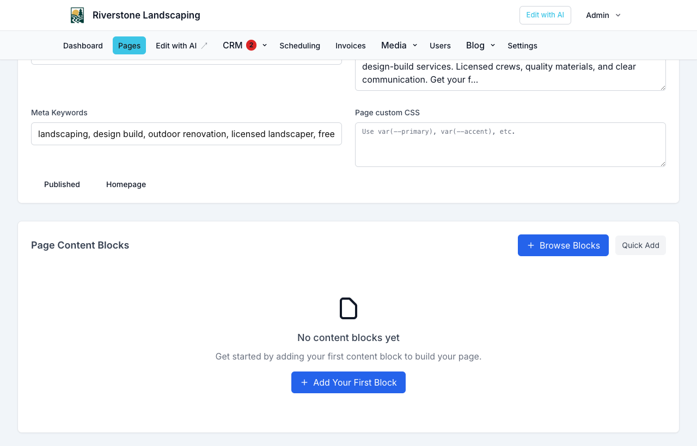Click the empty document icon above No content blocks
Viewport: 697px width, 446px height.
[x=348, y=308]
